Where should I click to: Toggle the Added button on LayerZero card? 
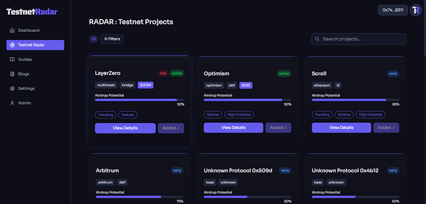(171, 128)
